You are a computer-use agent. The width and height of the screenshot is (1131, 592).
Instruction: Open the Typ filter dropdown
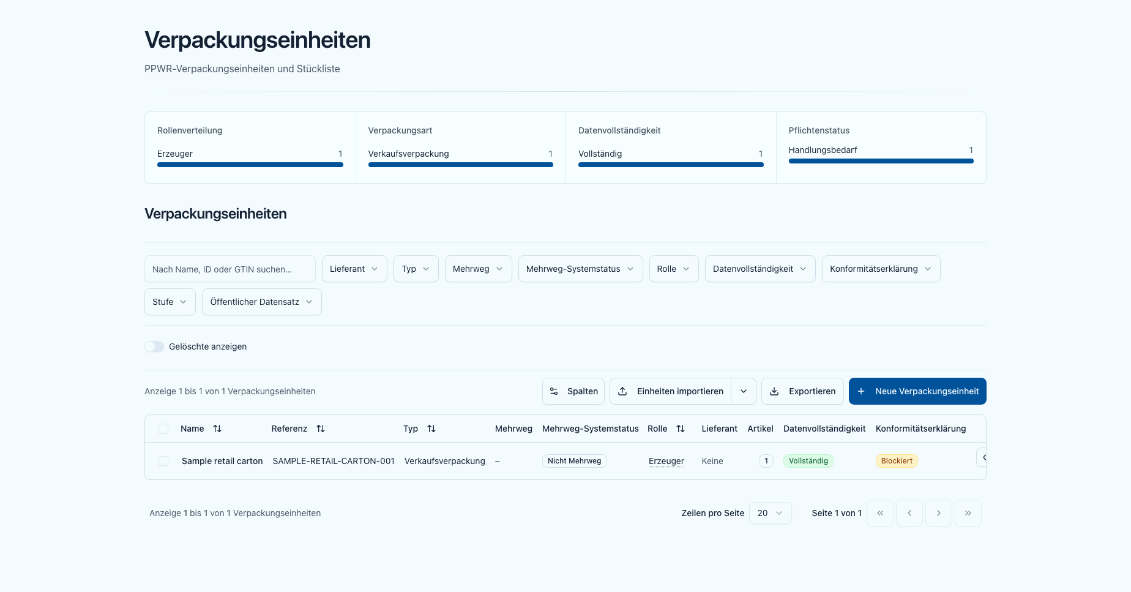[x=416, y=269]
